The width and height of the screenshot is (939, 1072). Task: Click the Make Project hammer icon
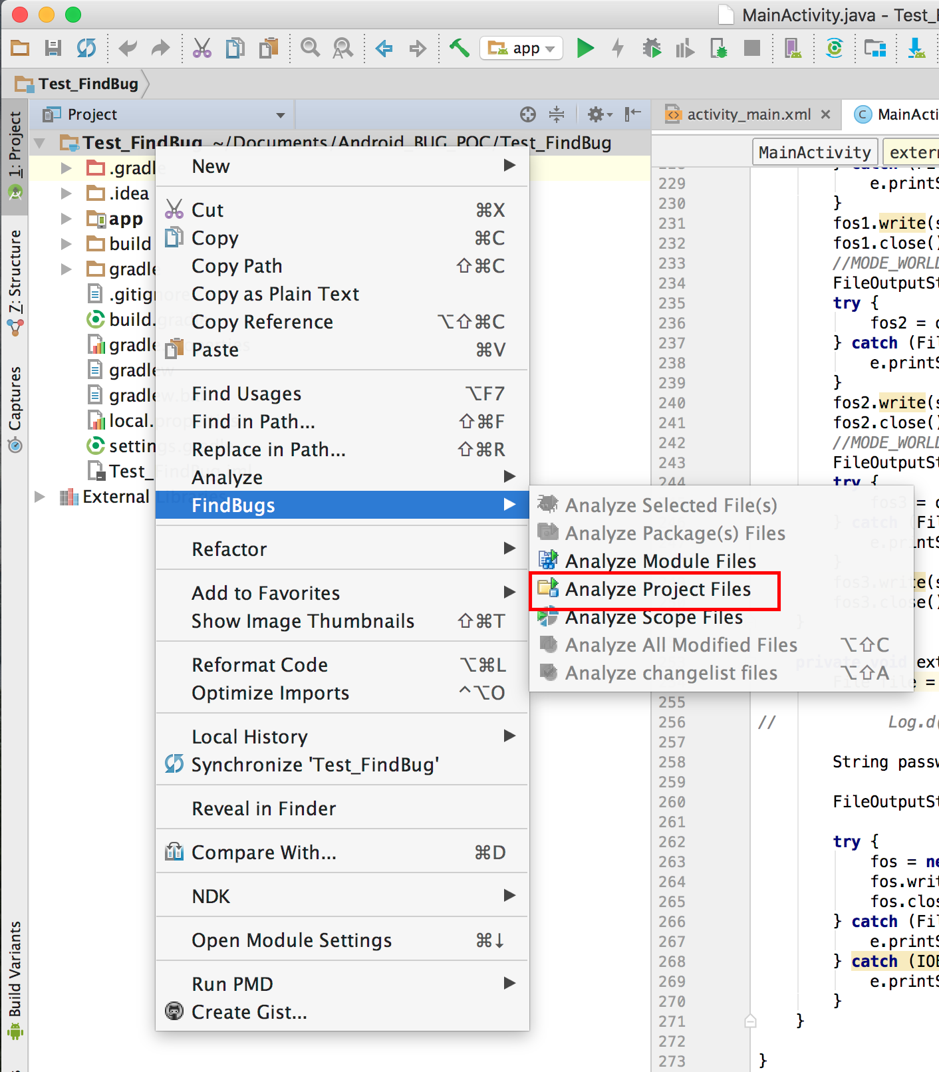(459, 48)
